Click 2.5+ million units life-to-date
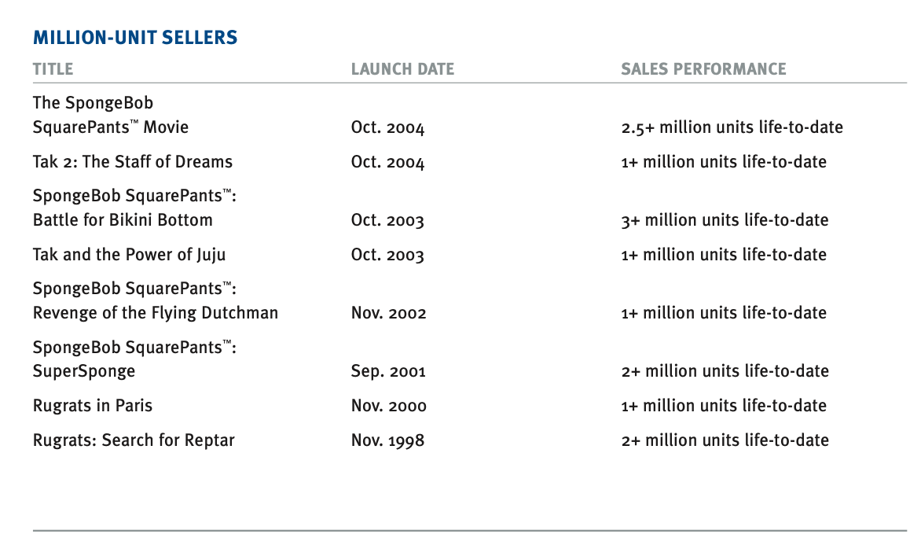The height and width of the screenshot is (534, 910). point(732,127)
